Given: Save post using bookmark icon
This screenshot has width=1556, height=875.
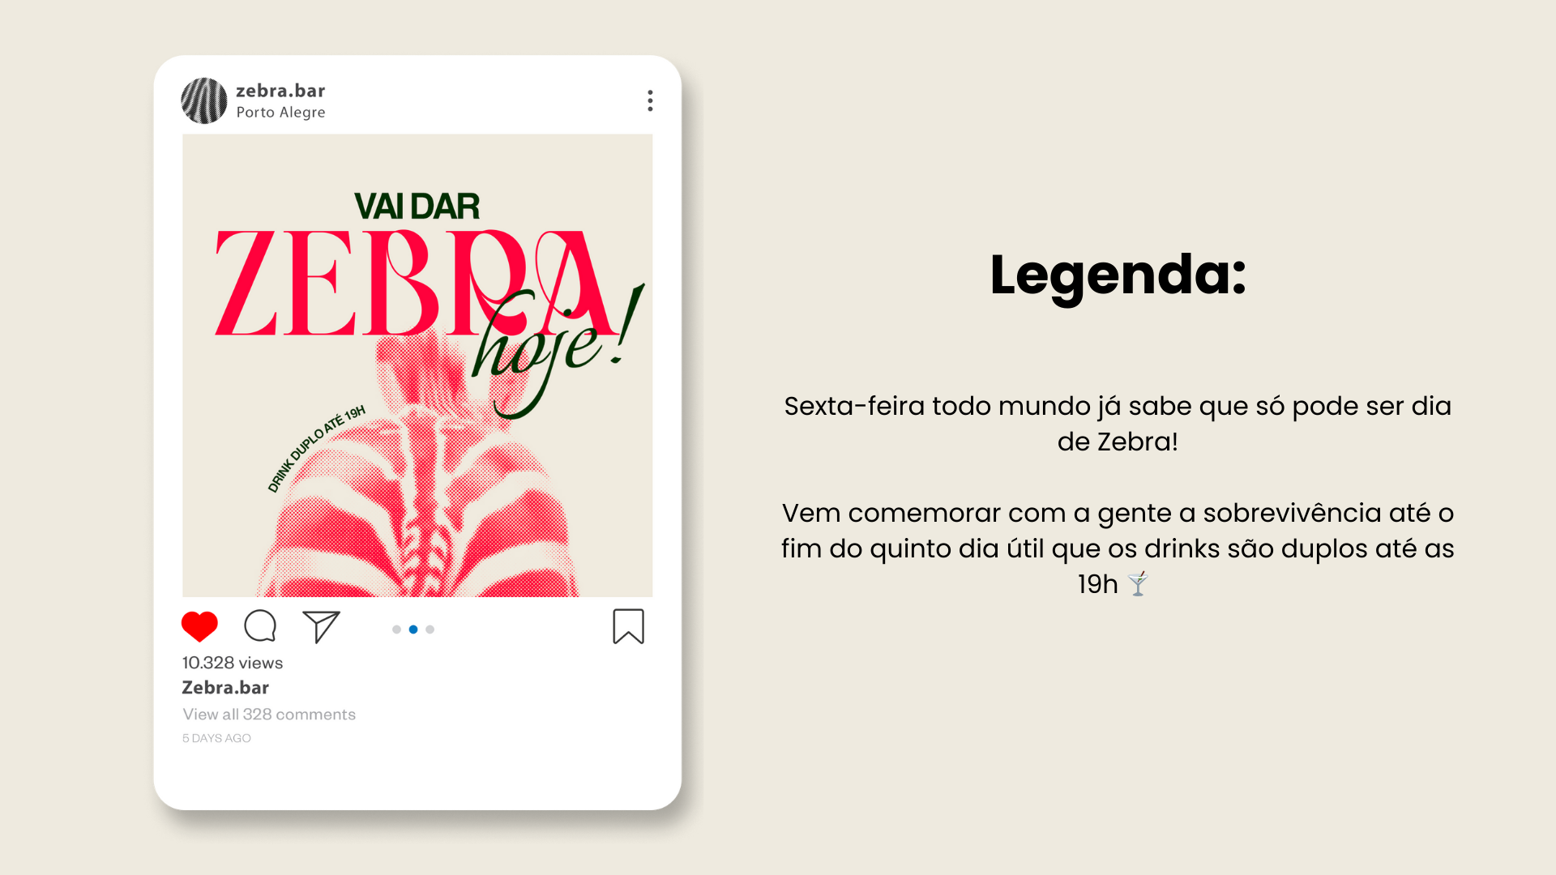Looking at the screenshot, I should pos(629,626).
